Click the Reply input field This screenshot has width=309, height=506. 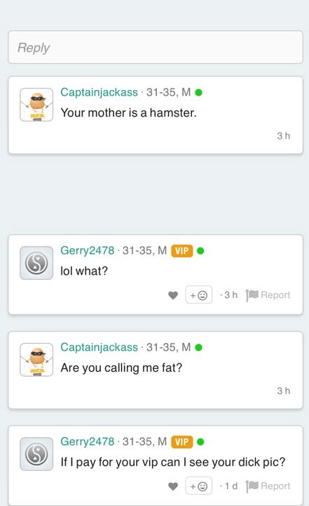[x=155, y=47]
